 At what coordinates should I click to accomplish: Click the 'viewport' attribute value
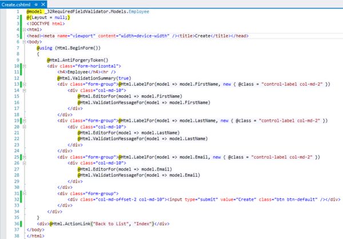pos(82,36)
